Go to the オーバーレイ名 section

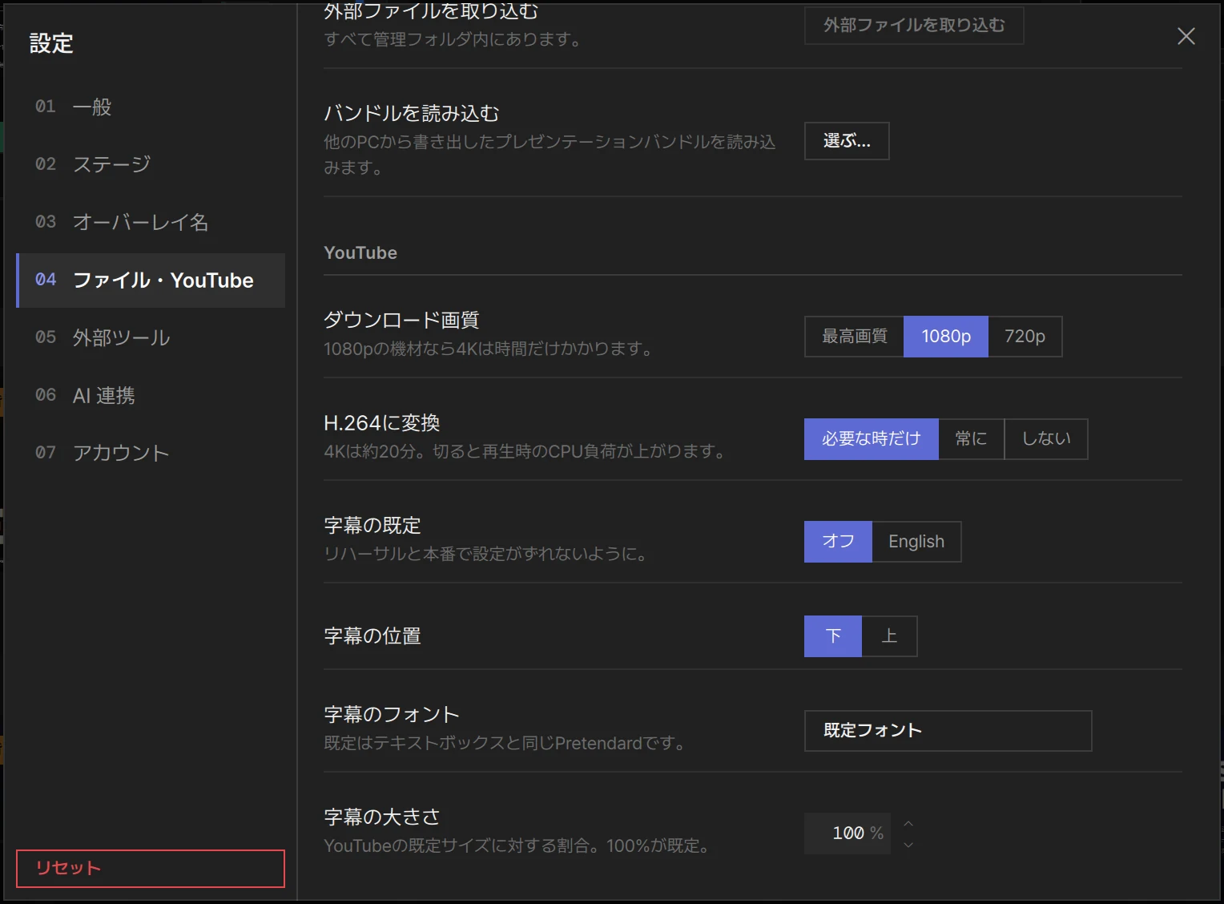151,222
